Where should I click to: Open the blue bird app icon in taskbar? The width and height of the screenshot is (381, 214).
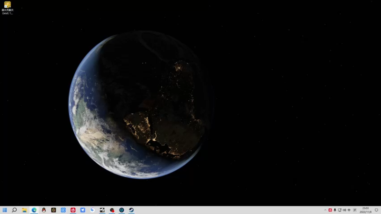(x=82, y=210)
